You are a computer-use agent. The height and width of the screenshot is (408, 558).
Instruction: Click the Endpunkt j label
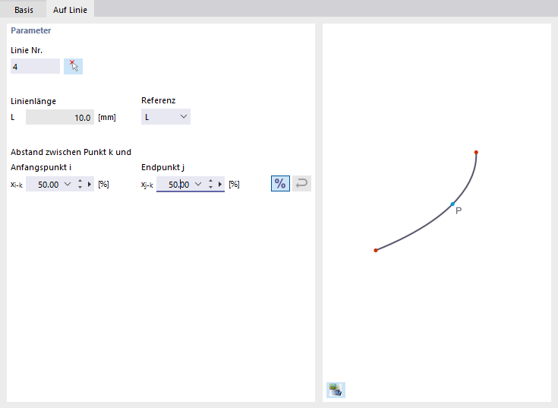click(162, 167)
